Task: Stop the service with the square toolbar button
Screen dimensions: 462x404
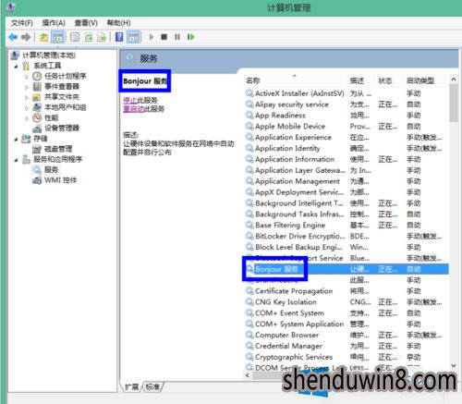Action: pos(164,37)
